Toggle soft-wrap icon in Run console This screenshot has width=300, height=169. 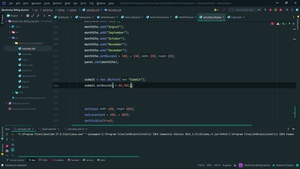point(13,145)
